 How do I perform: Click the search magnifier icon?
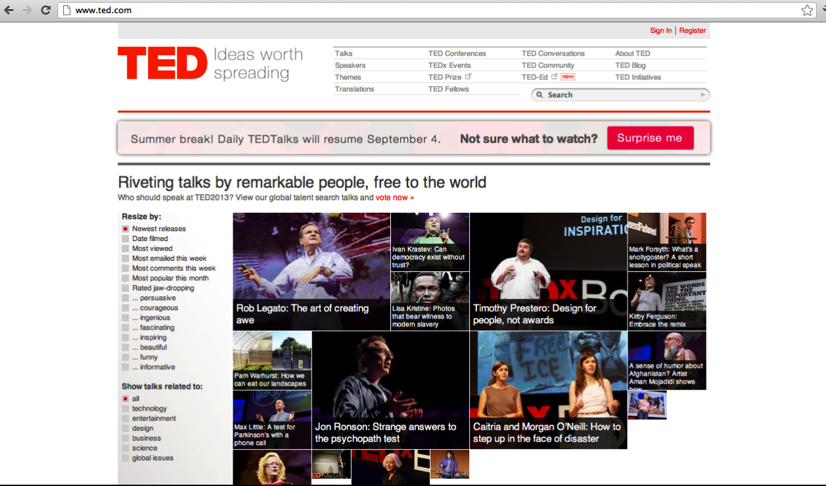click(x=540, y=95)
